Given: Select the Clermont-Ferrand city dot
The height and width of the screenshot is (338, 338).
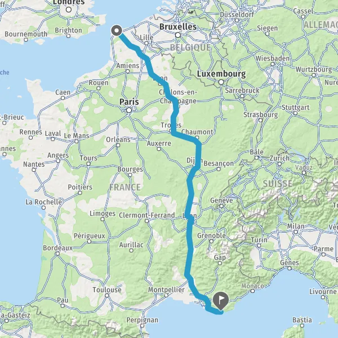Looking at the screenshot, I should click(x=147, y=221).
